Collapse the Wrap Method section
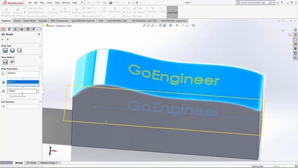The image size is (298, 168). point(40,57)
